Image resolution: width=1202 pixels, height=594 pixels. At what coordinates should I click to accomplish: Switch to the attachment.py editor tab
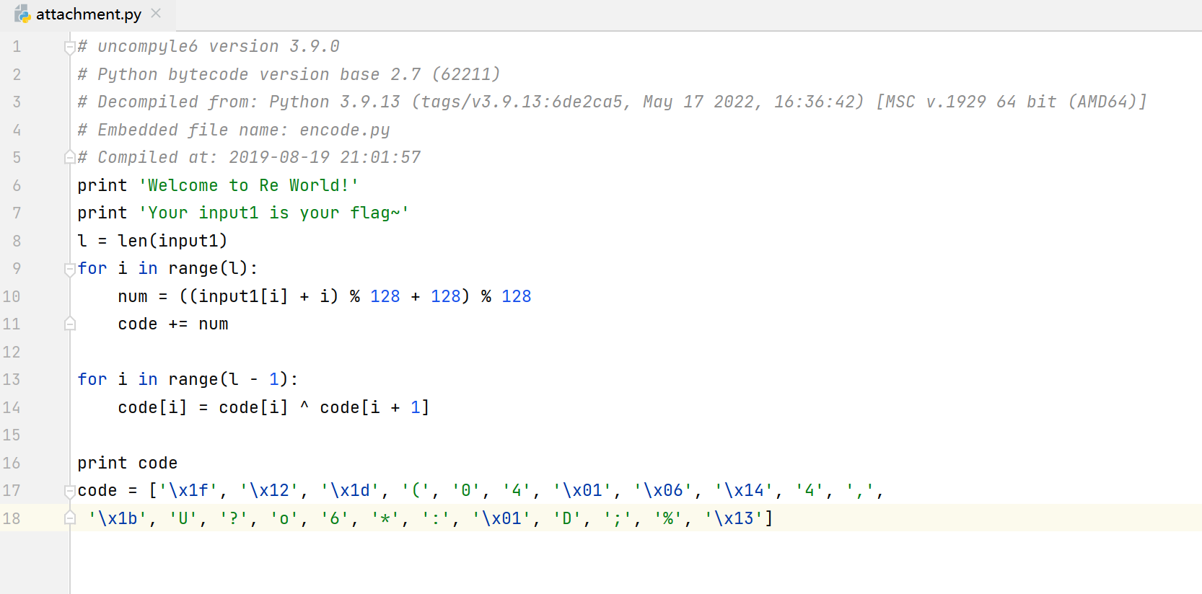(x=88, y=14)
